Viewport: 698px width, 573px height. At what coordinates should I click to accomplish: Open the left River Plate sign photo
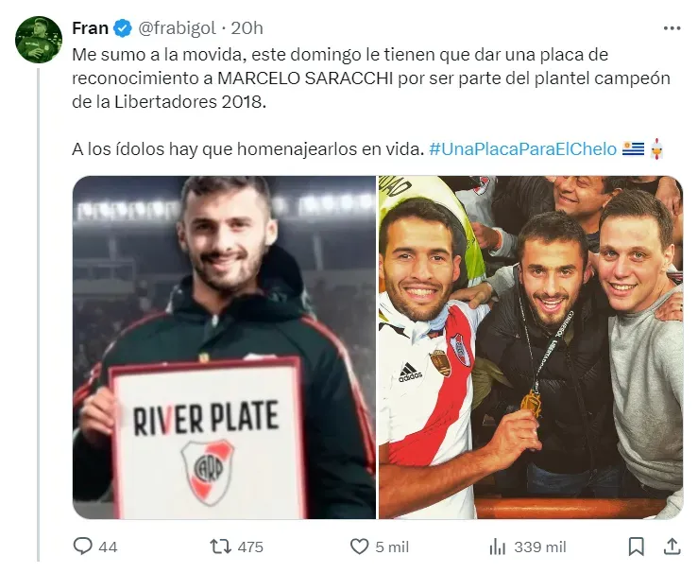(225, 348)
